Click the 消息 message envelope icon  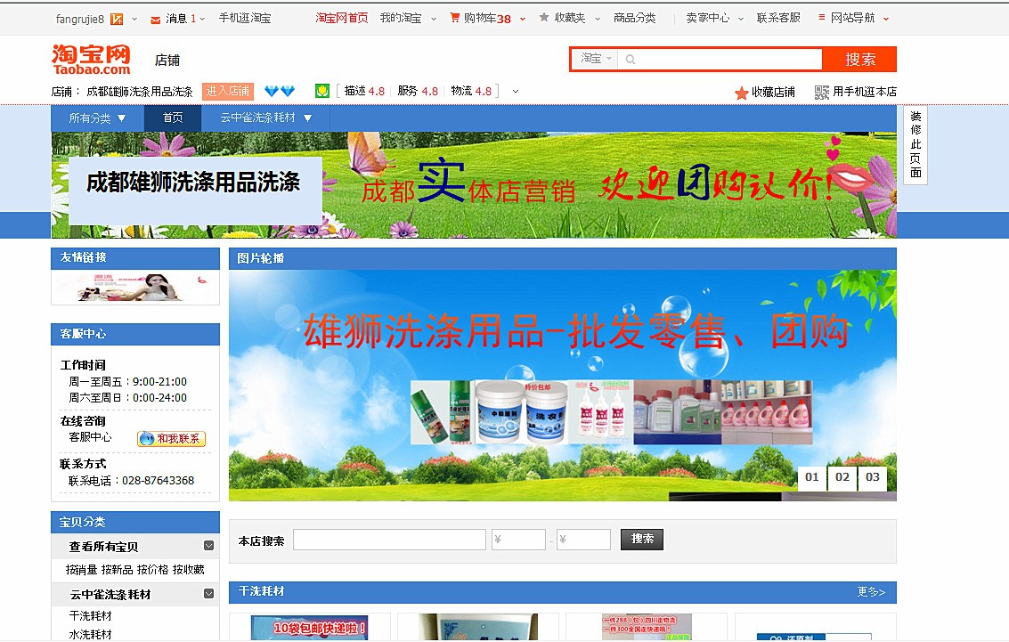(x=156, y=19)
